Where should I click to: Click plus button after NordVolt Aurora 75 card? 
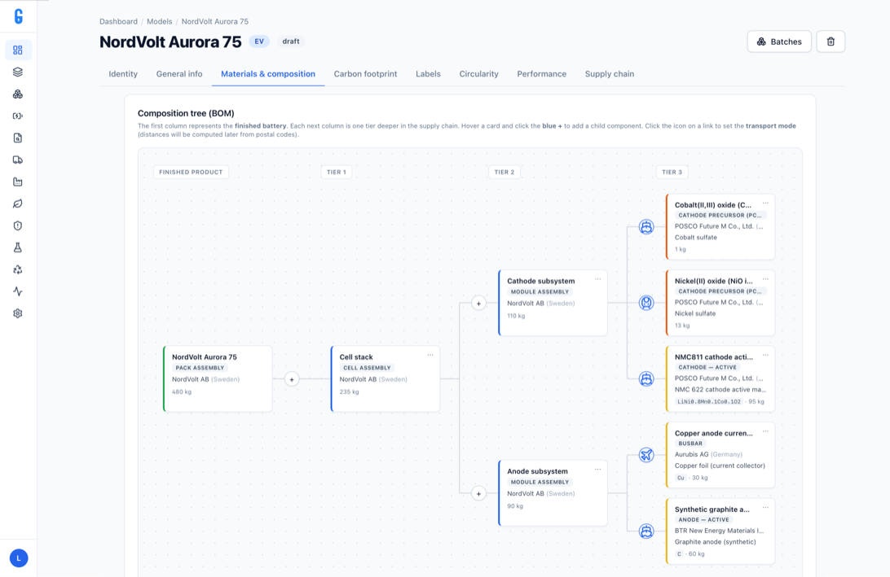pyautogui.click(x=292, y=379)
